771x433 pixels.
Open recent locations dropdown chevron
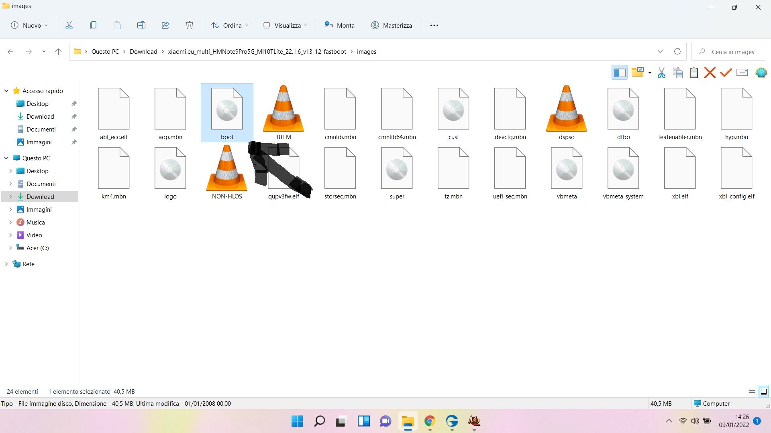pyautogui.click(x=44, y=52)
